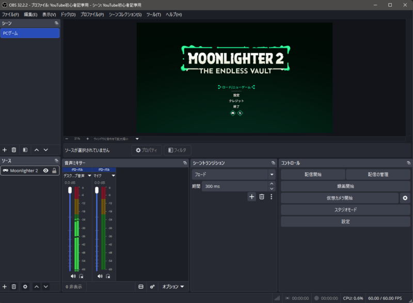The image size is (413, 303).
Task: Remove selected source with the trash icon
Action: [x=14, y=286]
